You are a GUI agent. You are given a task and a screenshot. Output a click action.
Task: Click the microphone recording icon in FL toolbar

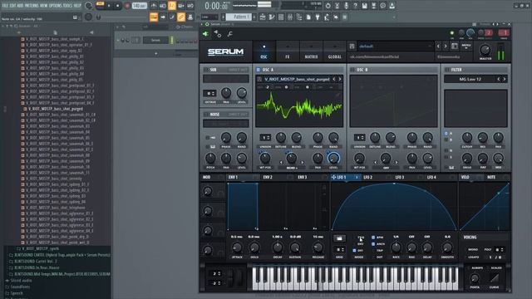tap(346, 6)
